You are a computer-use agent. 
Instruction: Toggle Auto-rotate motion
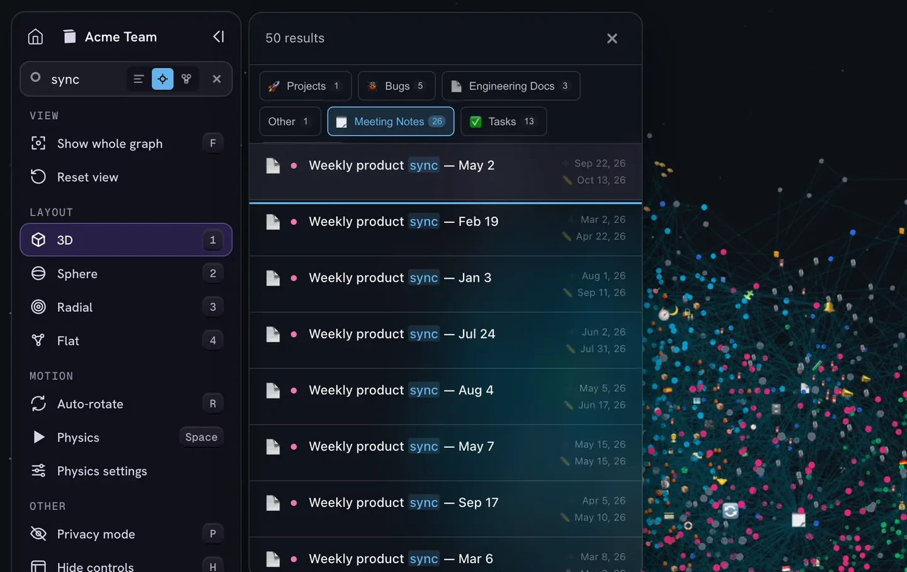click(x=126, y=404)
